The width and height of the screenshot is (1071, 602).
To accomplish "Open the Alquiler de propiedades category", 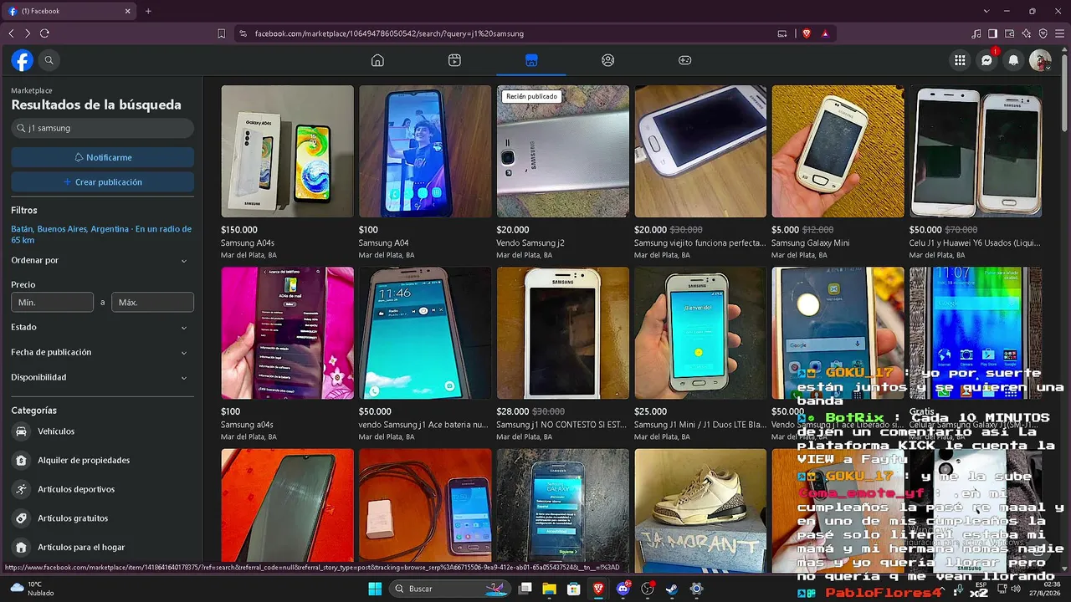I will pyautogui.click(x=102, y=460).
